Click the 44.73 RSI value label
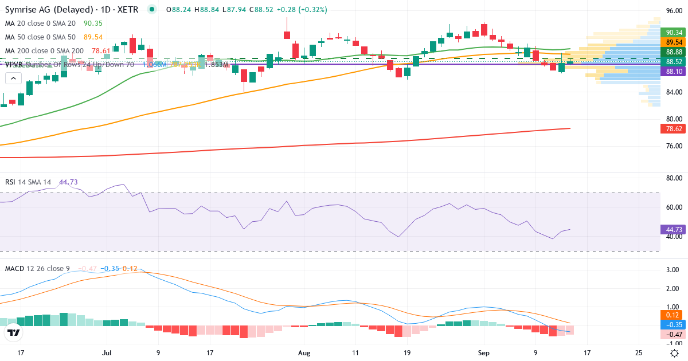688x361 pixels. pos(673,230)
